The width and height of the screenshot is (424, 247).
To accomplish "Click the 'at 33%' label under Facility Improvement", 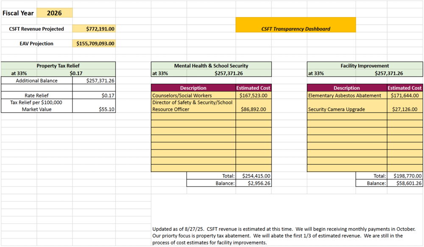I will click(x=316, y=73).
